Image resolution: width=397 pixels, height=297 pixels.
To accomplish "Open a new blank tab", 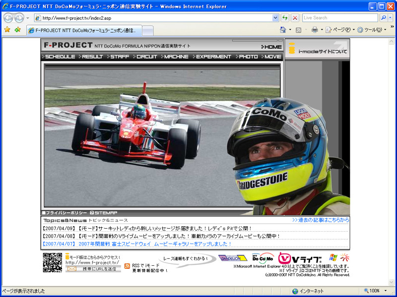I will click(x=147, y=31).
